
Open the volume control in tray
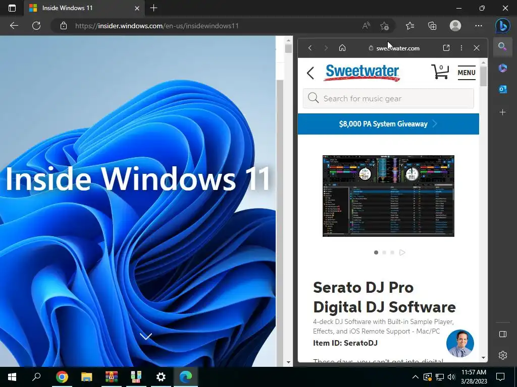(451, 377)
